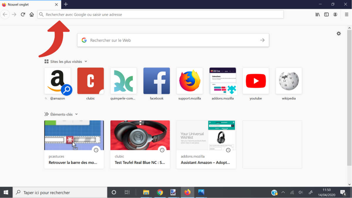Image resolution: width=352 pixels, height=198 pixels.
Task: Open a new tab with plus button
Action: click(x=66, y=4)
